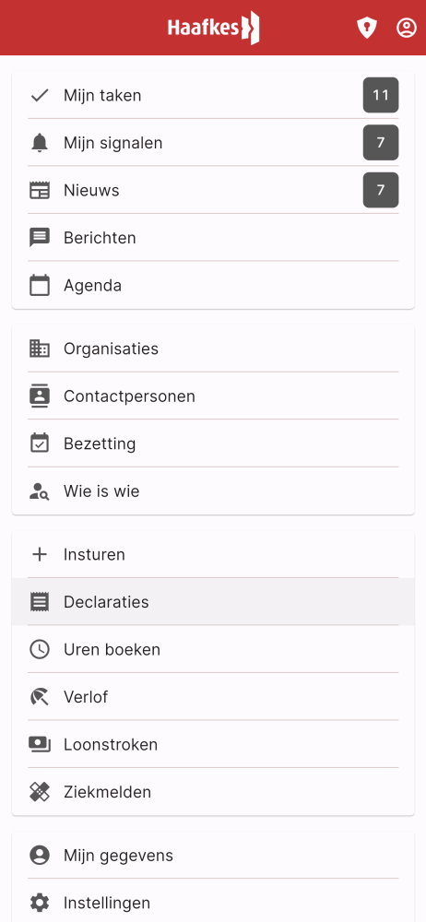Click the clock icon for Uren boeken
Image resolution: width=426 pixels, height=922 pixels.
tap(40, 650)
